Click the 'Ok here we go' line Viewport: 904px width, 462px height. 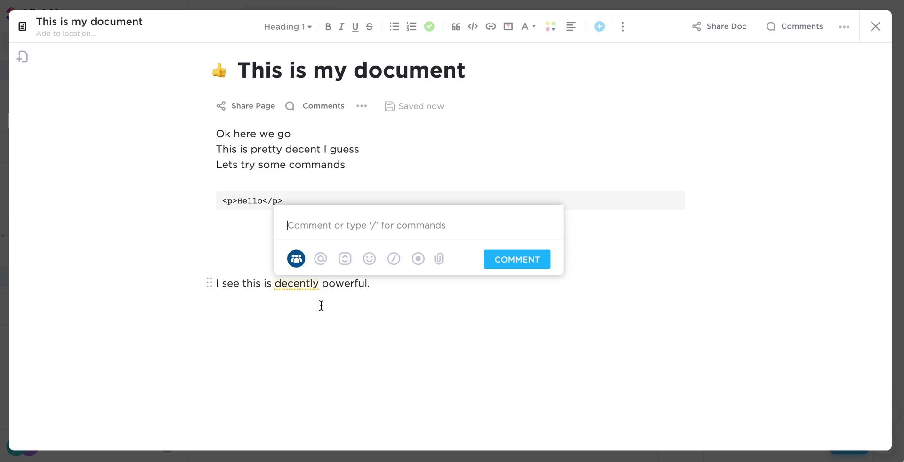[x=253, y=134]
